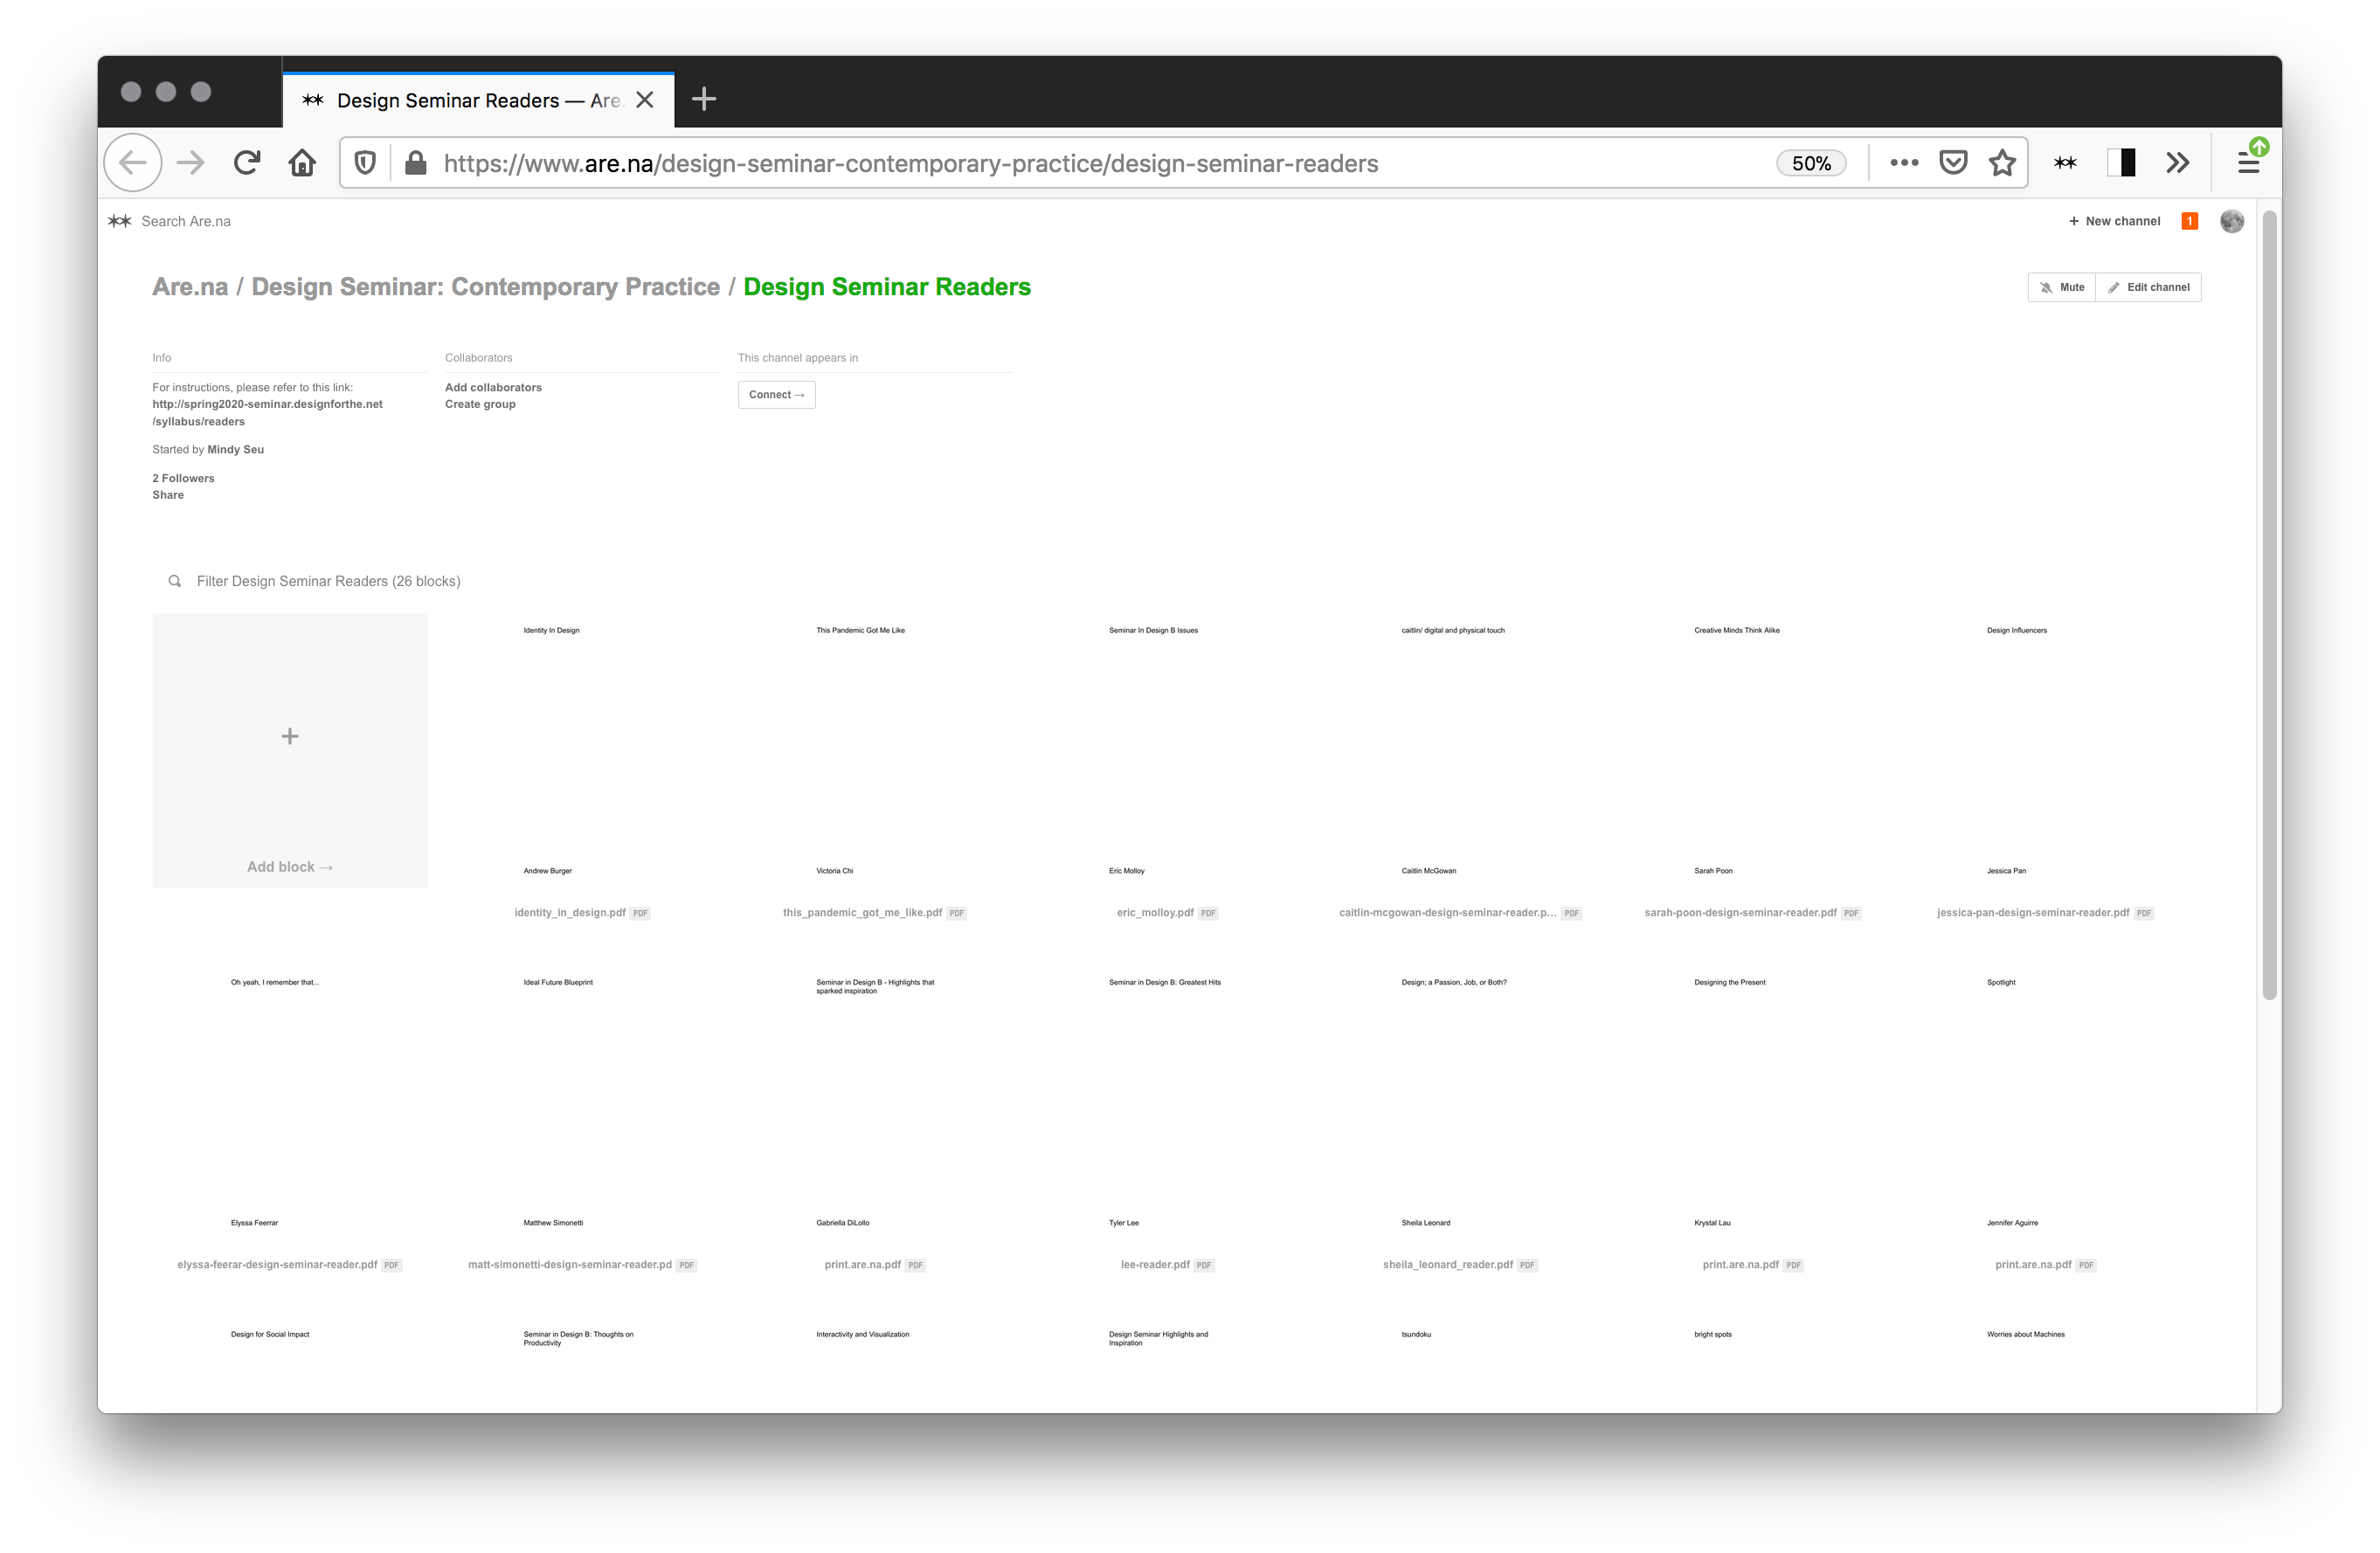Click this_pandemic_got_me_like.pdf file name
The height and width of the screenshot is (1553, 2380).
click(x=862, y=913)
